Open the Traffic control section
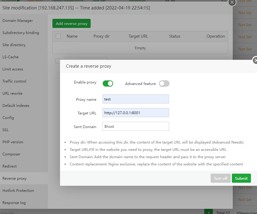 14,81
